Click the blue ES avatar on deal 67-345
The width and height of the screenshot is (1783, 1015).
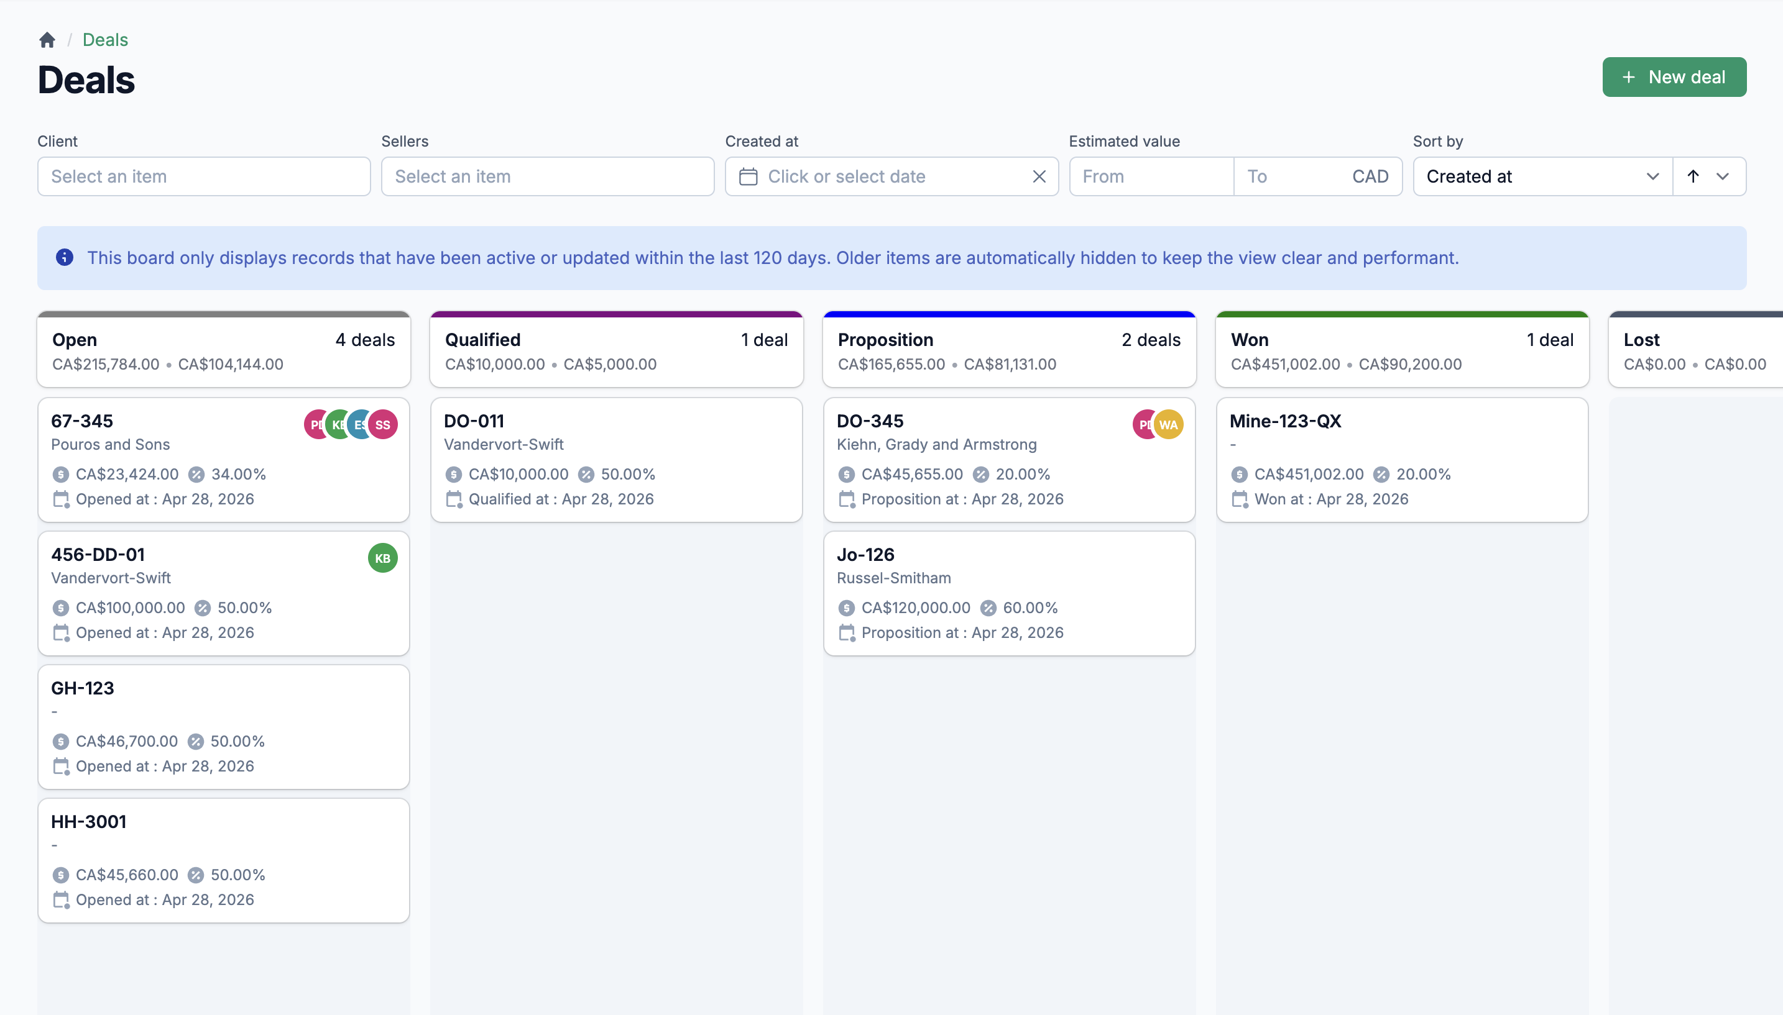point(360,424)
